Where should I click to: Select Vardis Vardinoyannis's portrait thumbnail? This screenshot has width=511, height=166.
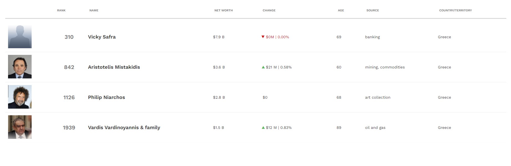click(20, 127)
